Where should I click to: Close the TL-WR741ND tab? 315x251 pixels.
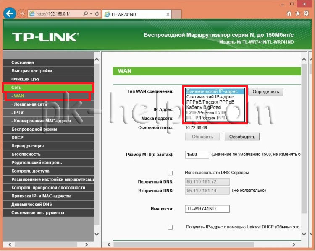tap(168, 14)
